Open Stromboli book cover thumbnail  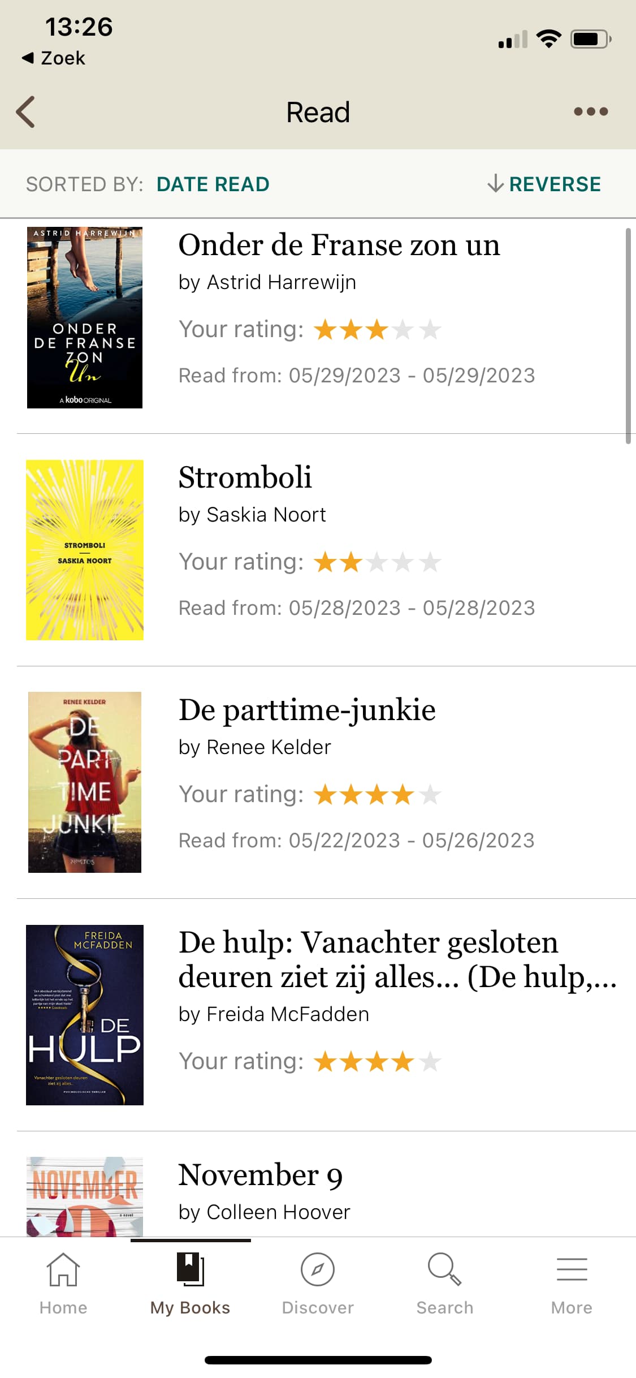point(85,550)
